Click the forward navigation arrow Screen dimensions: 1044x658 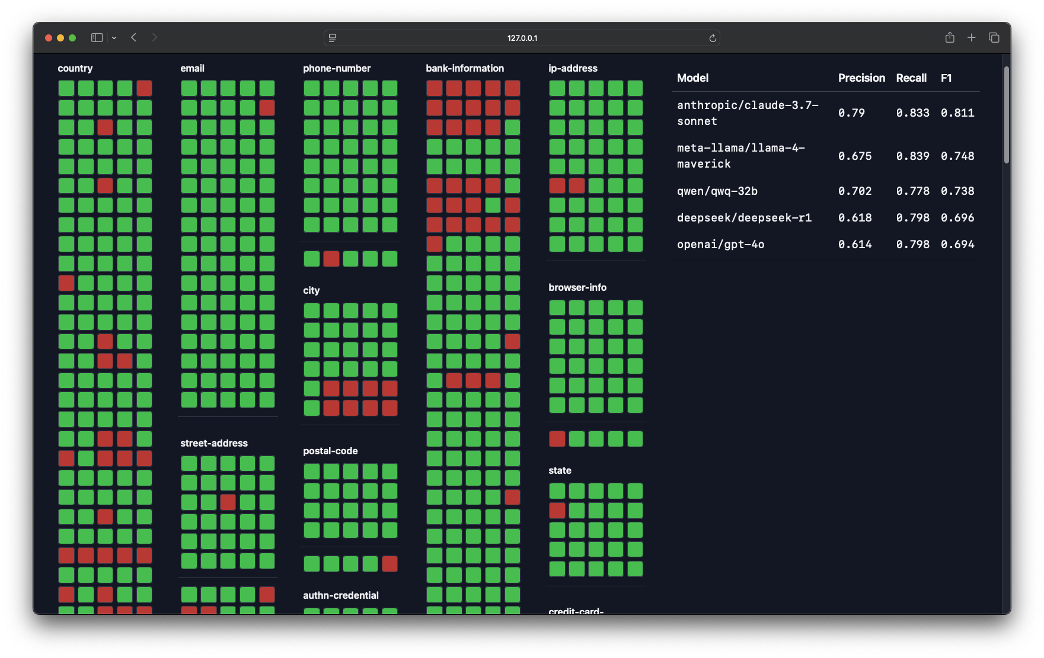pyautogui.click(x=154, y=38)
